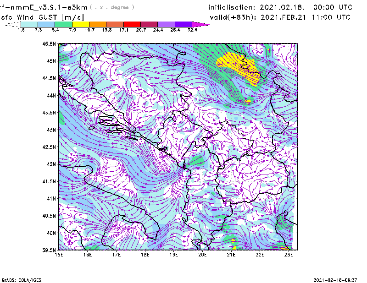This screenshot has width=367, height=283.
Task: Click the 45N latitude label
Action: pyautogui.click(x=51, y=61)
